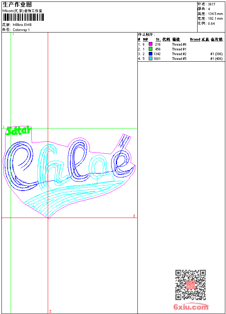This screenshot has width=226, height=314.
Task: Click the green swatch for Thread #1
Action: 151,49
